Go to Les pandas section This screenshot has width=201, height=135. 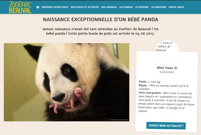click(126, 7)
